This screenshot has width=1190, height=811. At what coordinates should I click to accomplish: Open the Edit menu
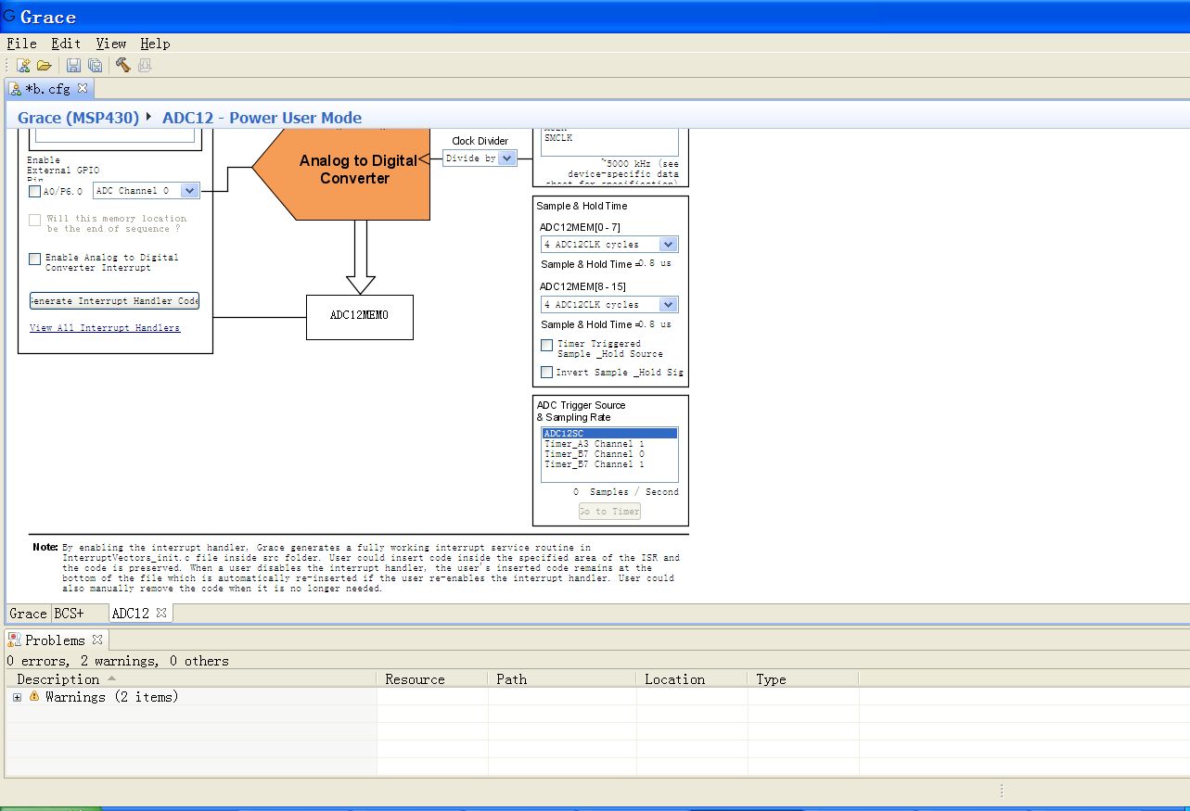pyautogui.click(x=66, y=44)
